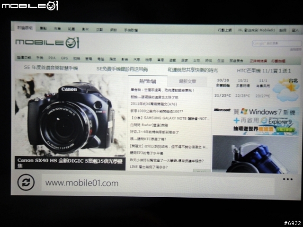Open the Canon SX40 HS camera feature image

tap(71, 115)
